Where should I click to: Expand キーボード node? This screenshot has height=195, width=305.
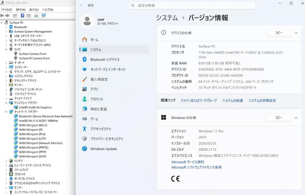[x=6, y=63]
